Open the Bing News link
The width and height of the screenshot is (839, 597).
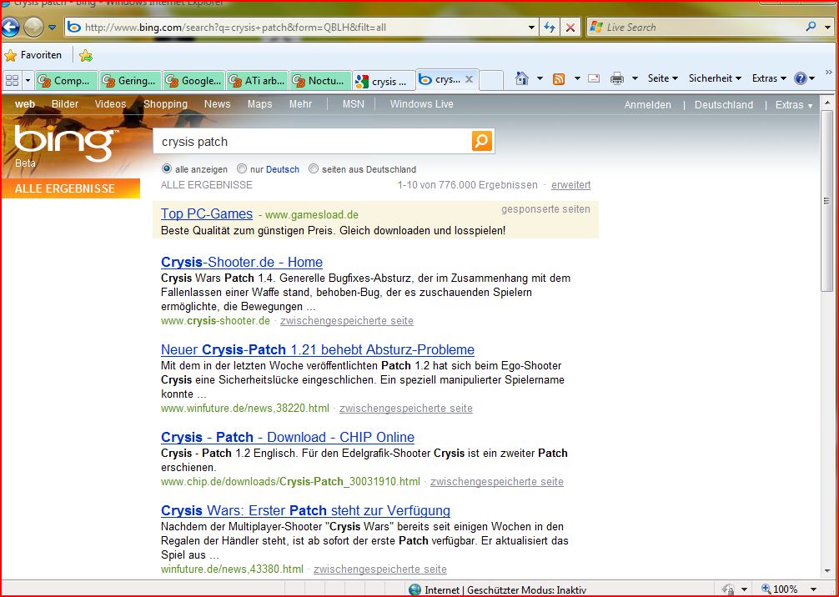[217, 104]
